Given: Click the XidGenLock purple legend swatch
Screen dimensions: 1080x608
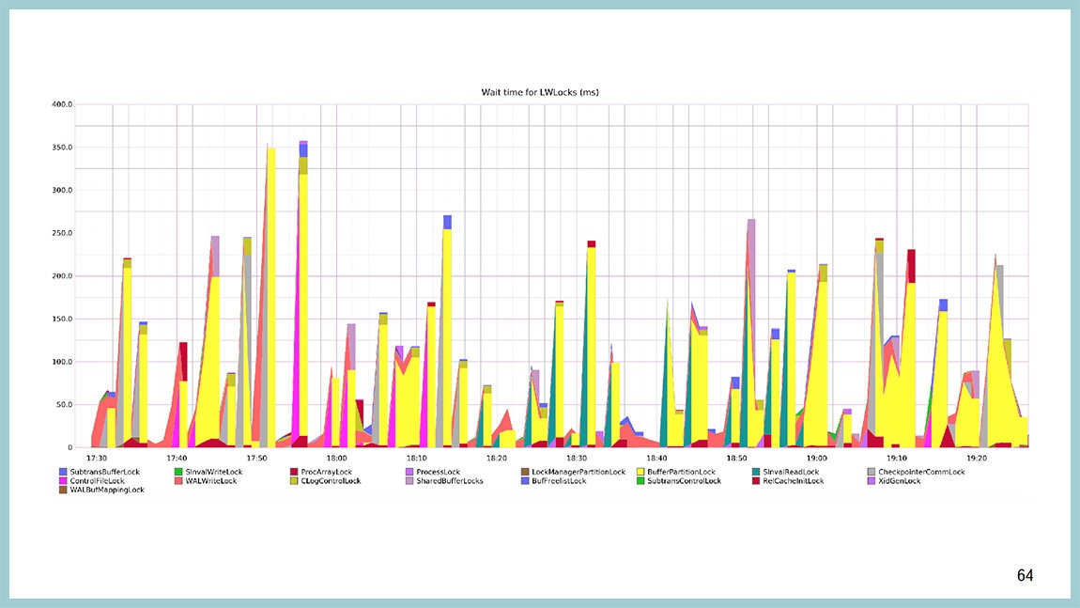Looking at the screenshot, I should pyautogui.click(x=872, y=481).
